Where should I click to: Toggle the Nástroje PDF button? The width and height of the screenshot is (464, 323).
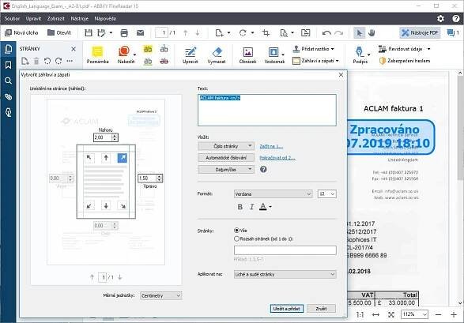[x=420, y=33]
